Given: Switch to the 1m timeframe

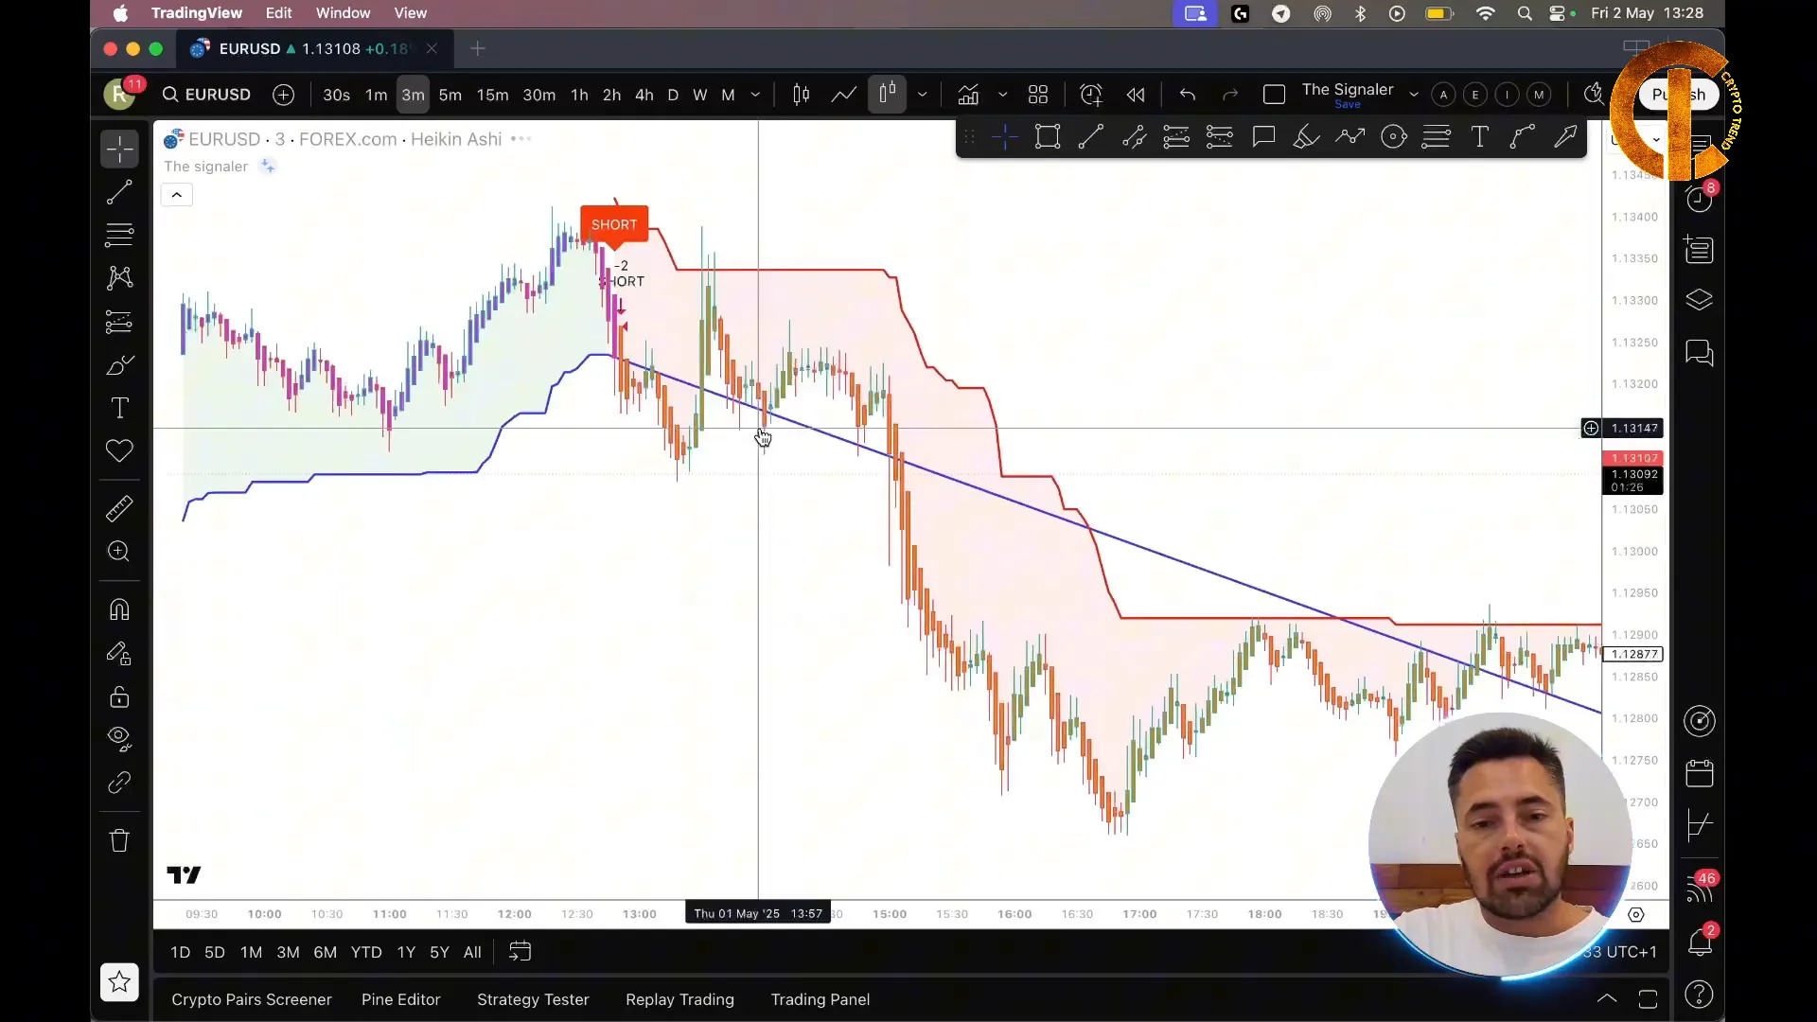Looking at the screenshot, I should point(377,95).
